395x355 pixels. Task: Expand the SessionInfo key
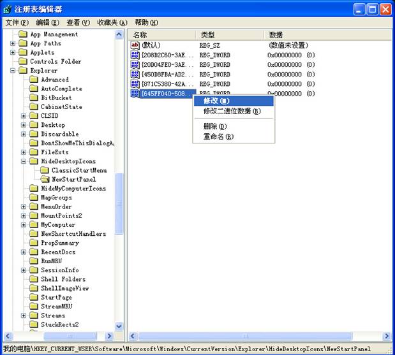(x=24, y=270)
